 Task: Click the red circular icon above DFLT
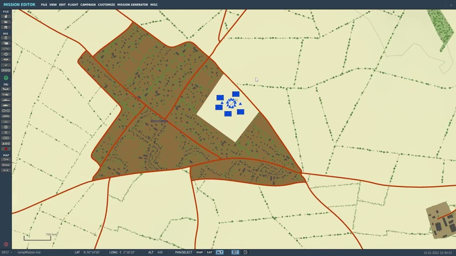(x=6, y=244)
